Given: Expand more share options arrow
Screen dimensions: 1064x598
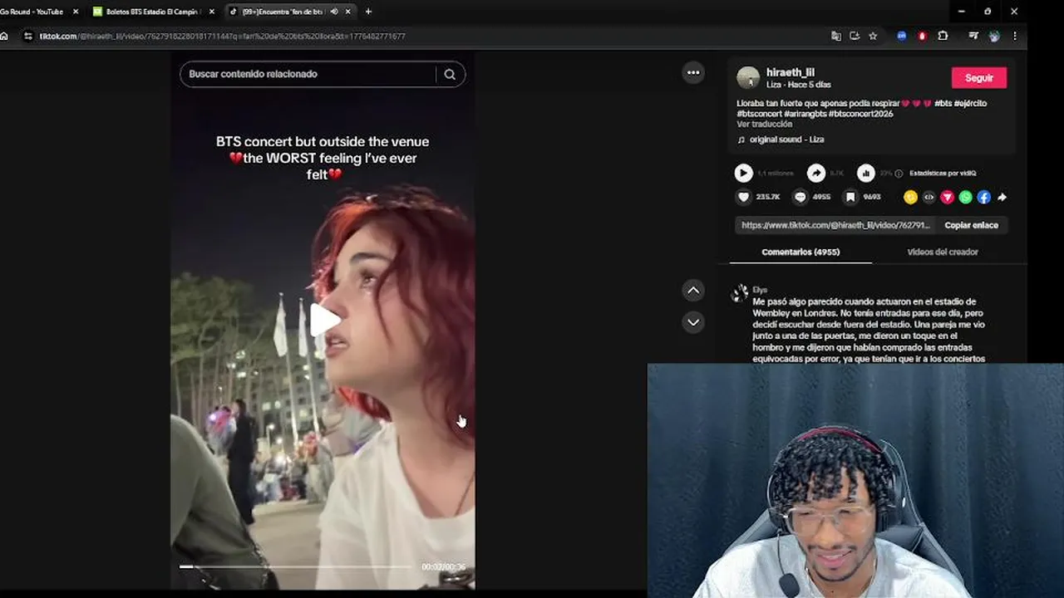Looking at the screenshot, I should pos(1002,197).
